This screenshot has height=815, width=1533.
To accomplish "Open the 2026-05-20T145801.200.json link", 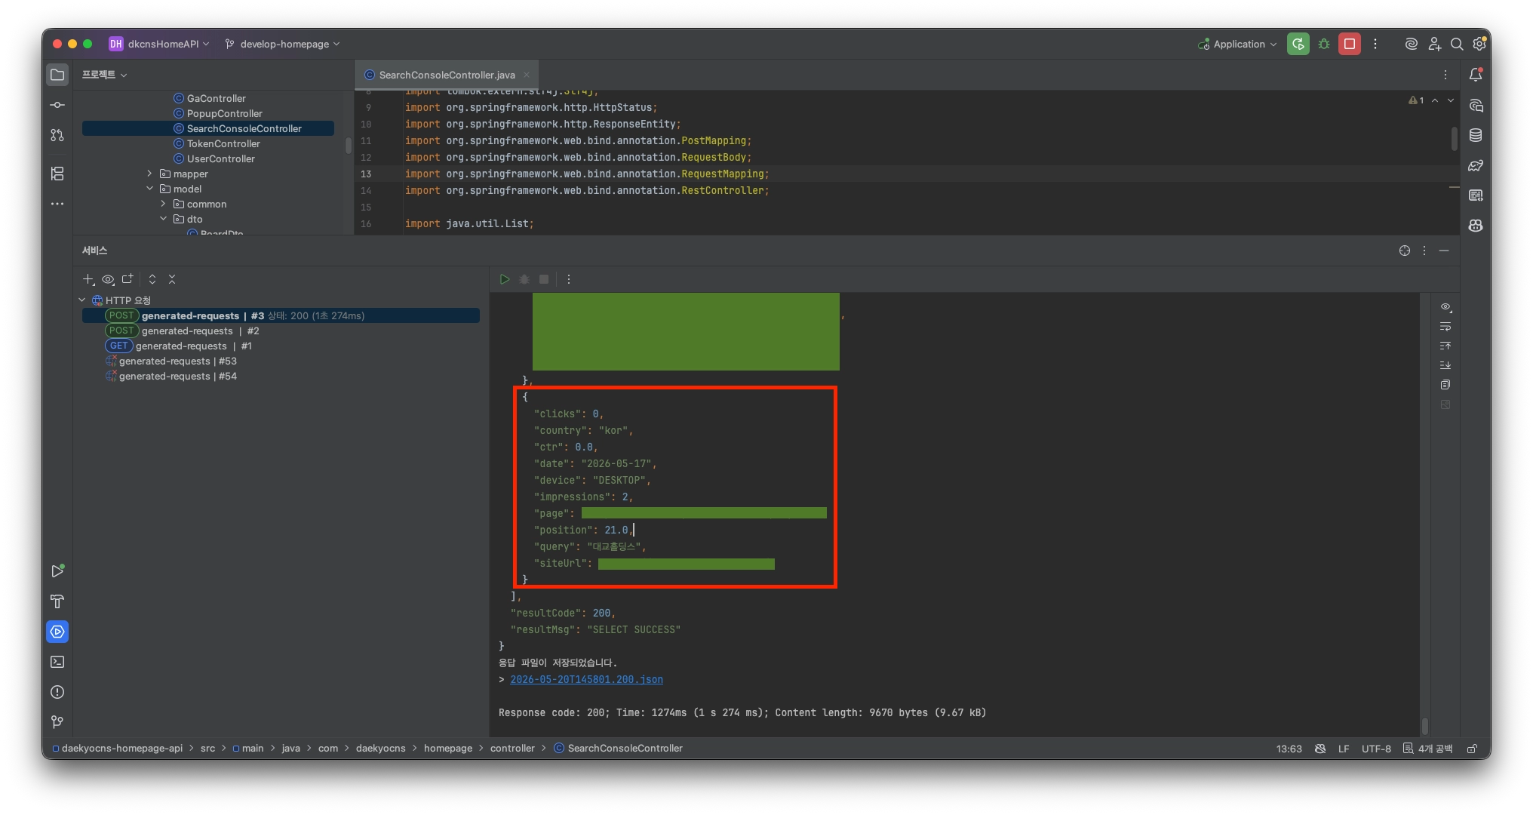I will coord(586,679).
